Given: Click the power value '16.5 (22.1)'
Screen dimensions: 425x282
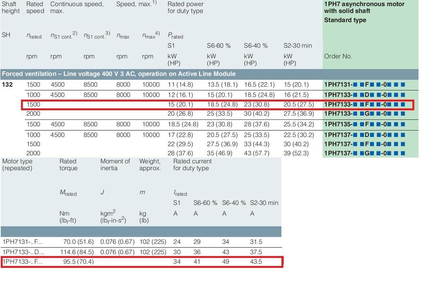Looking at the screenshot, I should pyautogui.click(x=259, y=85).
